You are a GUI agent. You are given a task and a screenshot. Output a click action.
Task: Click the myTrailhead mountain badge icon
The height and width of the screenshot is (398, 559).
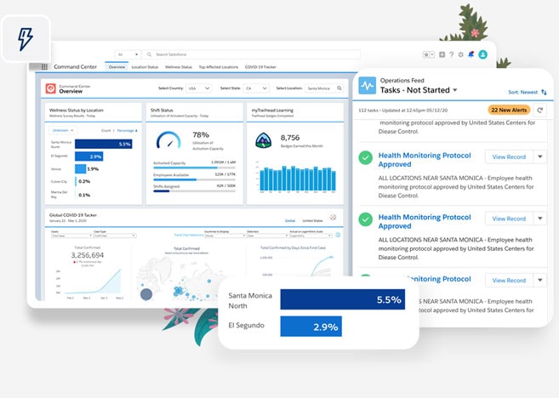pos(264,140)
